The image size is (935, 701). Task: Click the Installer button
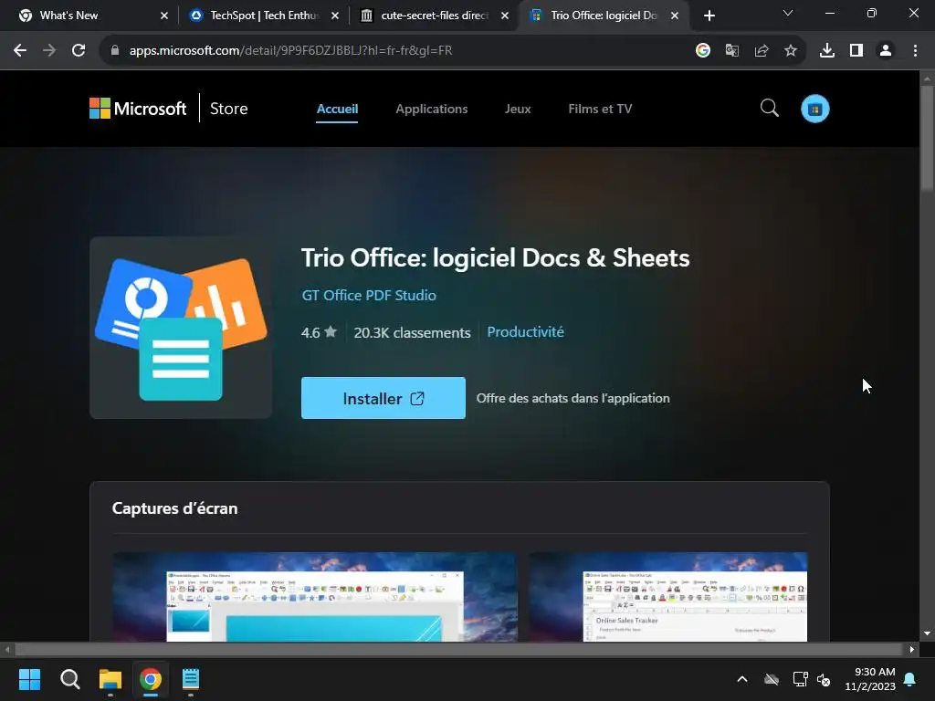pos(383,398)
